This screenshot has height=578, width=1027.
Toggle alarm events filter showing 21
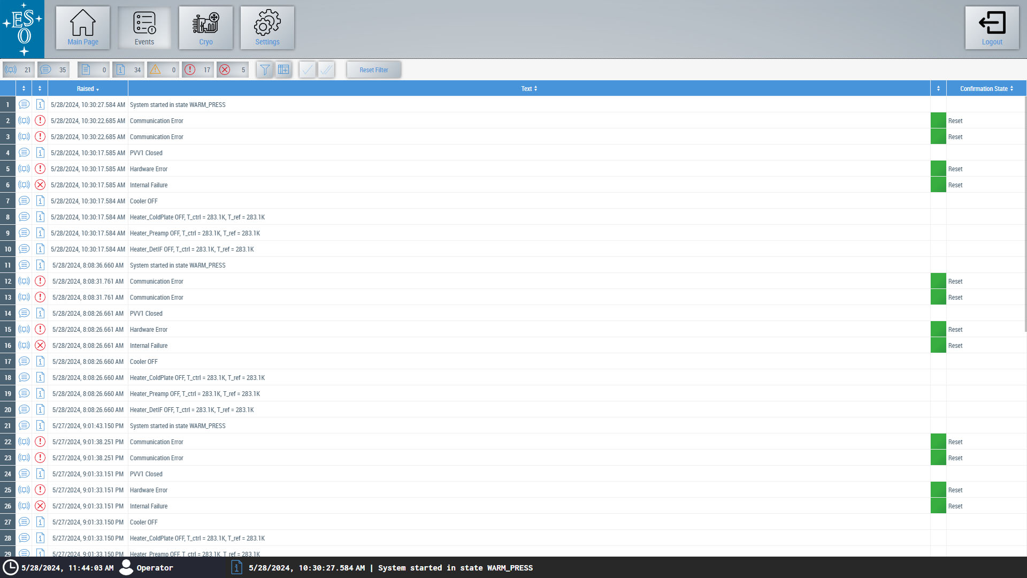point(19,70)
